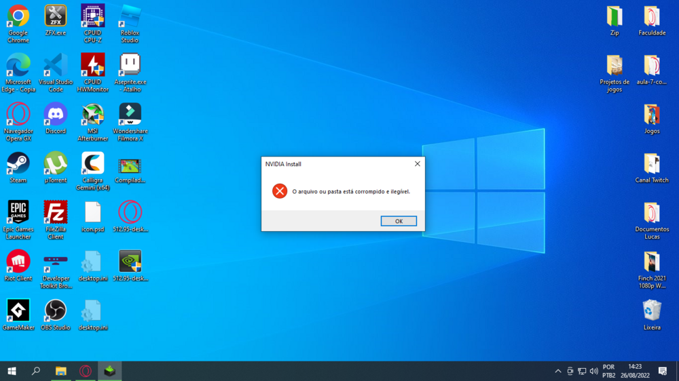The width and height of the screenshot is (679, 381).
Task: Open taskbar search magnifier
Action: 36,371
